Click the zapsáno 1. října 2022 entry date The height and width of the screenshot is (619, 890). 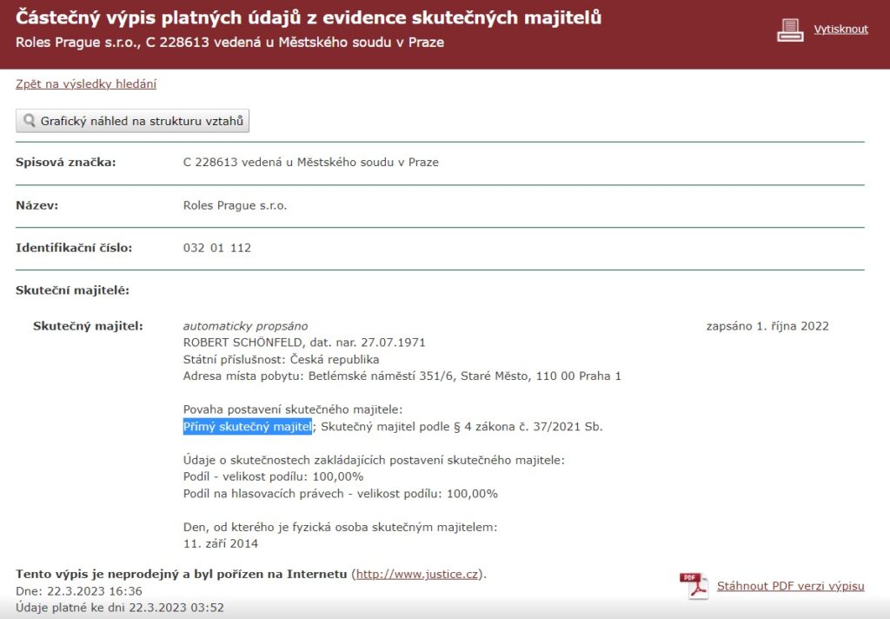click(x=767, y=326)
